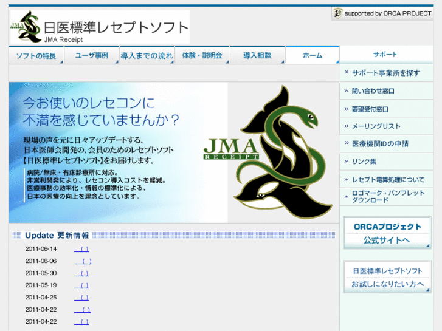This screenshot has width=442, height=331.
Task: Open レセプト電算処理について link
Action: point(386,179)
